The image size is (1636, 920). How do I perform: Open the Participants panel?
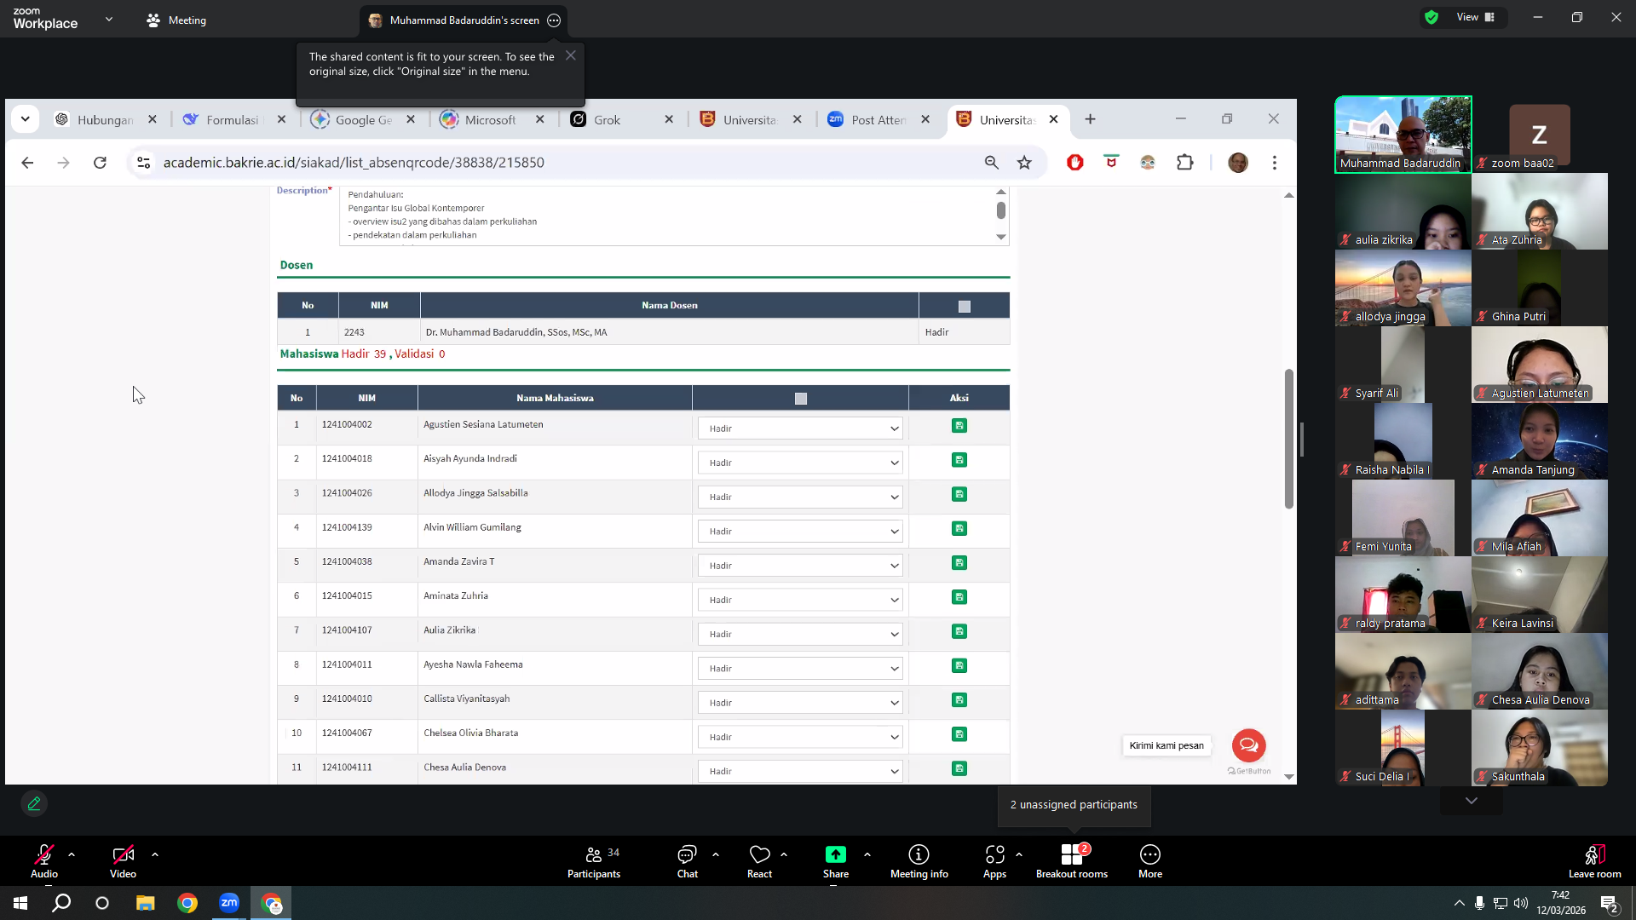coord(594,861)
